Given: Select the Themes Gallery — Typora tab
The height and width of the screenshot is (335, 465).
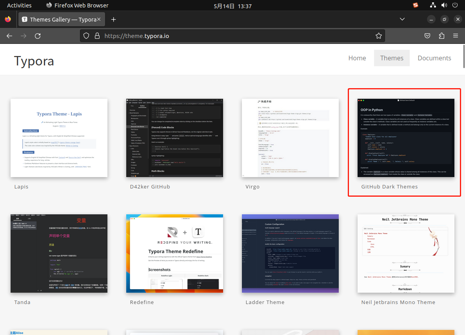Looking at the screenshot, I should tap(62, 19).
